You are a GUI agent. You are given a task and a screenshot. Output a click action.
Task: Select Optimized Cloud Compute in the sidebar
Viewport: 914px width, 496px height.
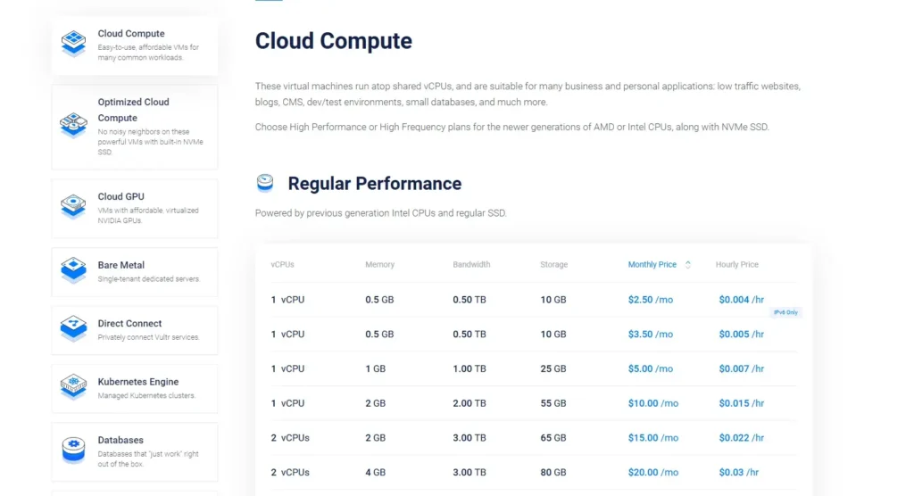point(135,127)
